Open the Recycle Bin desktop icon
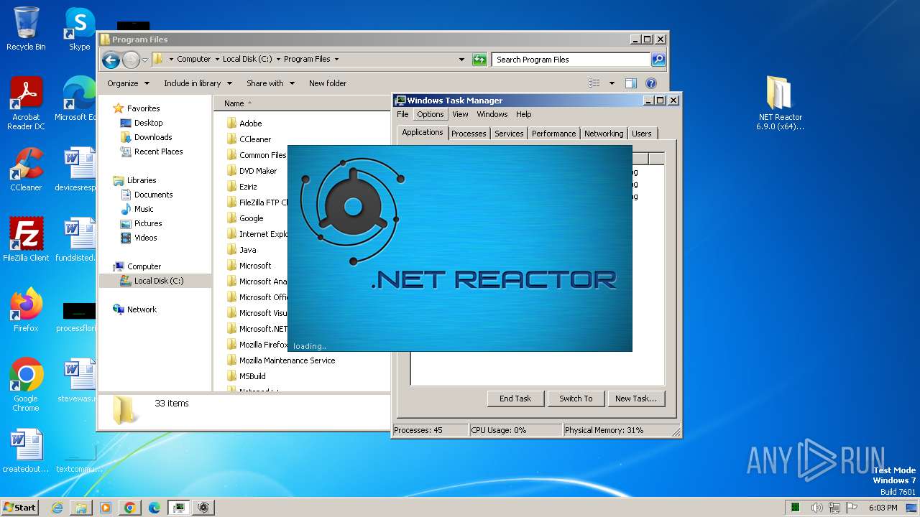This screenshot has width=920, height=517. point(26,29)
